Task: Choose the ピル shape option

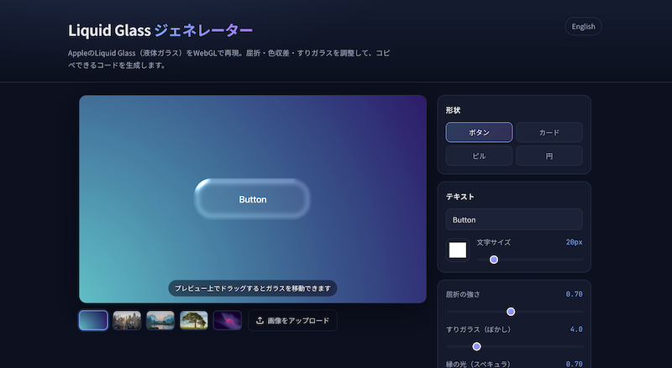Action: (479, 155)
